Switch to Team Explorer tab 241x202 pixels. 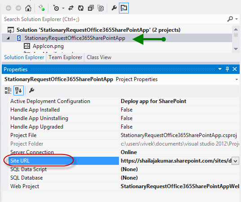pos(66,57)
